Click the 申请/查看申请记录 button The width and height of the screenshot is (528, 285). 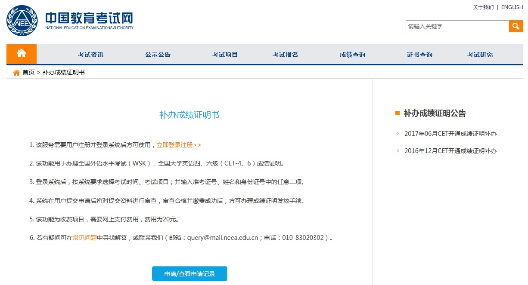(189, 274)
